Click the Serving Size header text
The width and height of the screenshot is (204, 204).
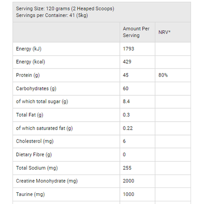65,9
